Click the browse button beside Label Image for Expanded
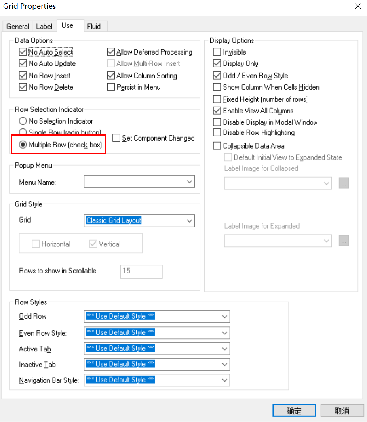The image size is (367, 422). tap(344, 240)
